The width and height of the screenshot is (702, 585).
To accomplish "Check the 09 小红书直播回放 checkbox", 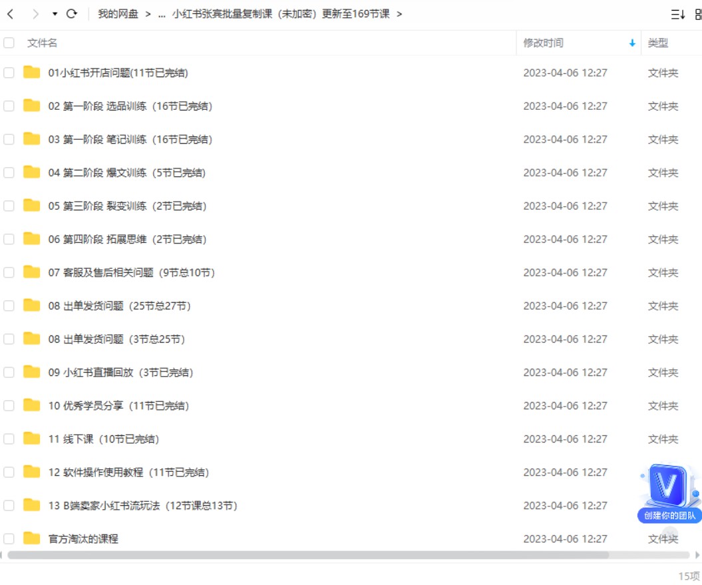I will point(9,372).
